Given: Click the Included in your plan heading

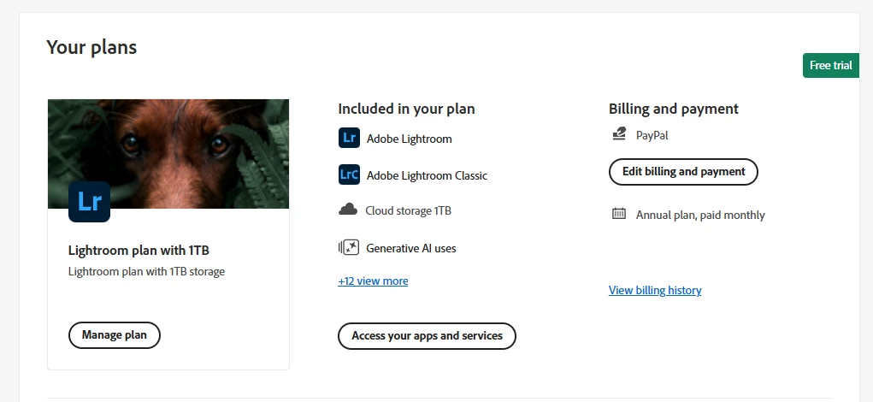Looking at the screenshot, I should tap(406, 109).
